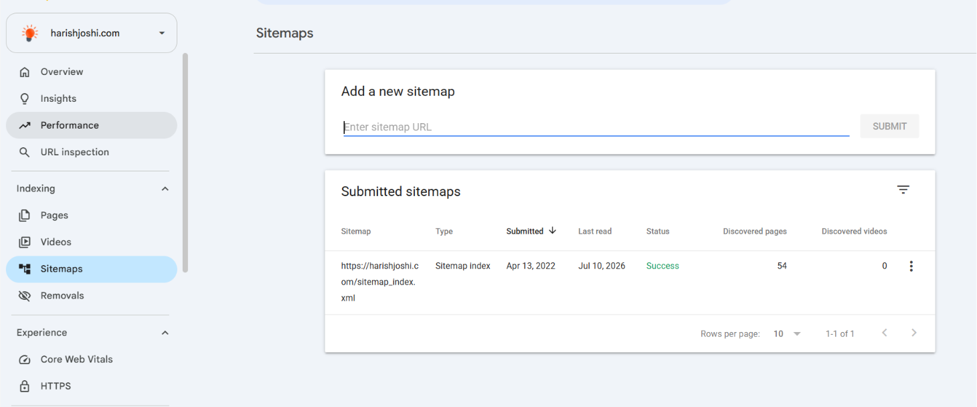The height and width of the screenshot is (407, 977).
Task: Sort by Last read column
Action: click(595, 232)
